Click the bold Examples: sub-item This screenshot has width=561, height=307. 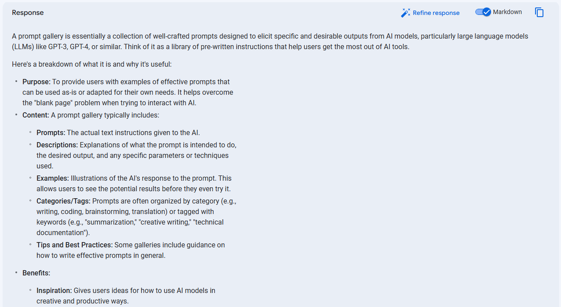pyautogui.click(x=53, y=178)
